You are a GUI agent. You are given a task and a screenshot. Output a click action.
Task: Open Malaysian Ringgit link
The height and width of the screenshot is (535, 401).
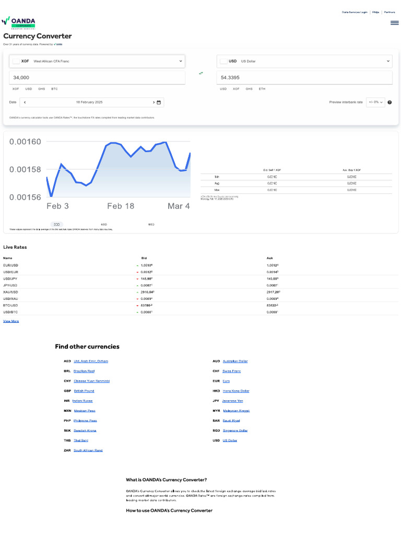(237, 411)
